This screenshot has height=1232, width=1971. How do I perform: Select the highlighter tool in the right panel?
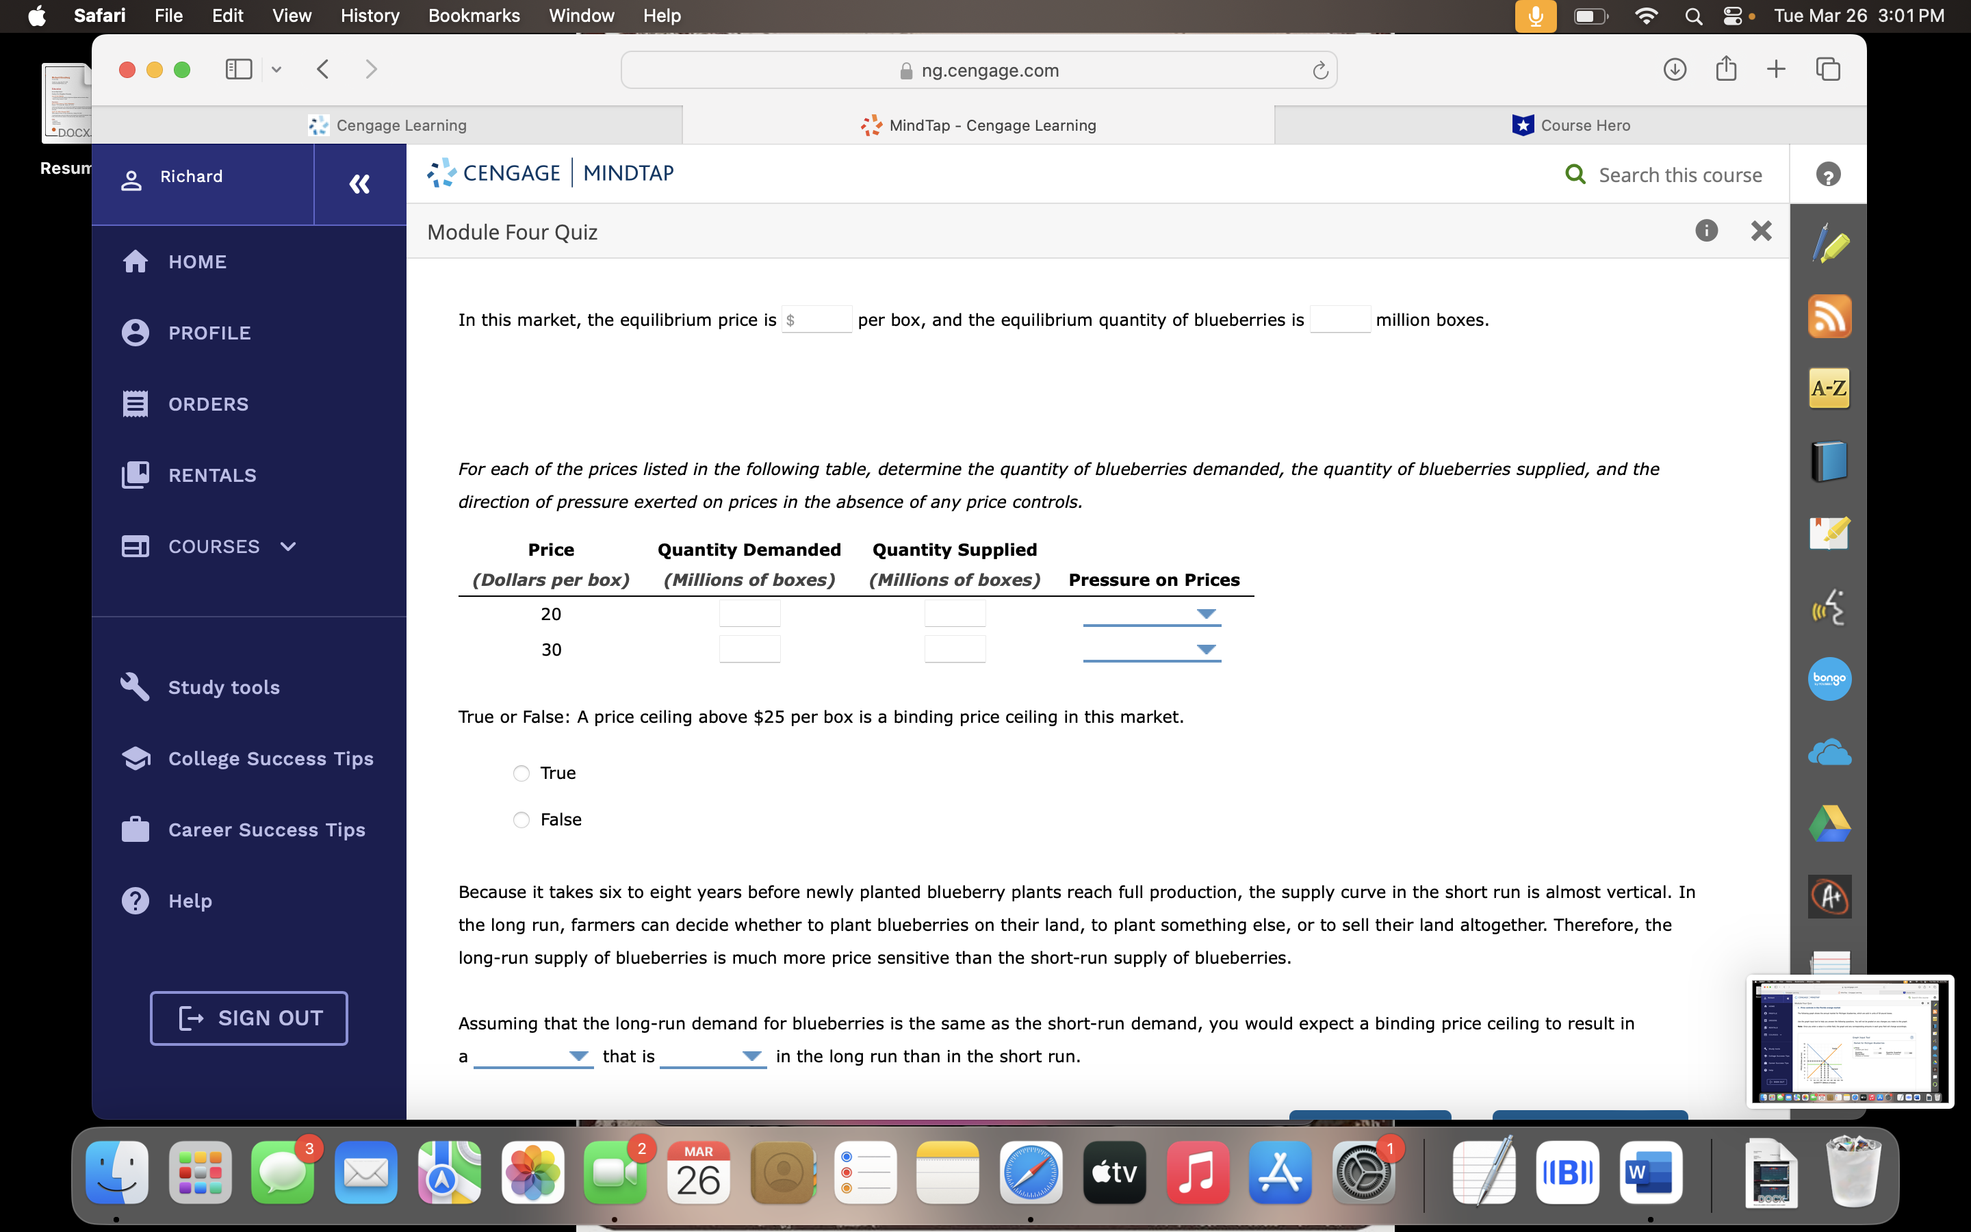coord(1830,243)
